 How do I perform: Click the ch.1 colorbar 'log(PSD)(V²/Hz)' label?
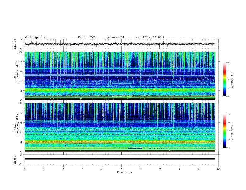(x=232, y=81)
